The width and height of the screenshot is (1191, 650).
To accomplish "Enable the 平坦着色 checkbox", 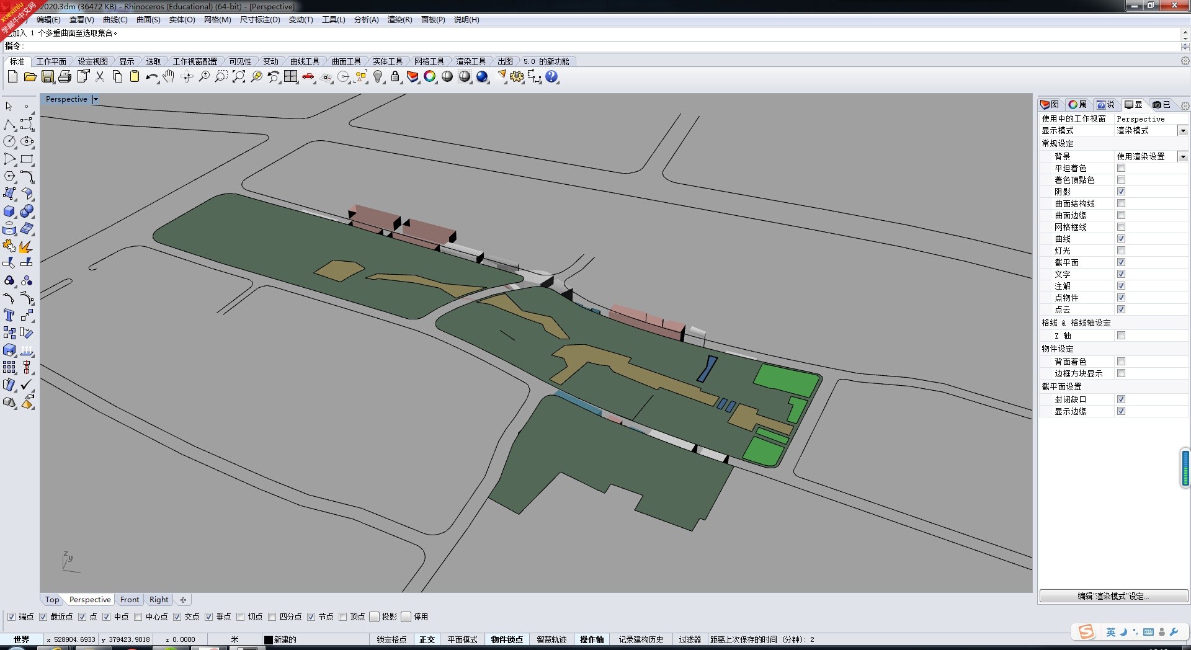I will [1121, 168].
